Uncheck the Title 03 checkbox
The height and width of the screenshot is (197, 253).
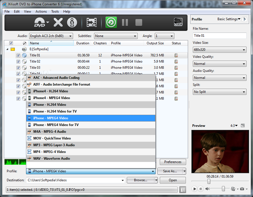18,68
